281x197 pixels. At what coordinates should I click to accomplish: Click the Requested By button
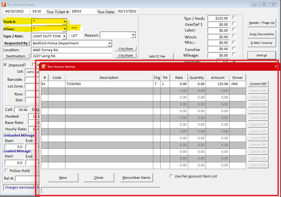[16, 43]
